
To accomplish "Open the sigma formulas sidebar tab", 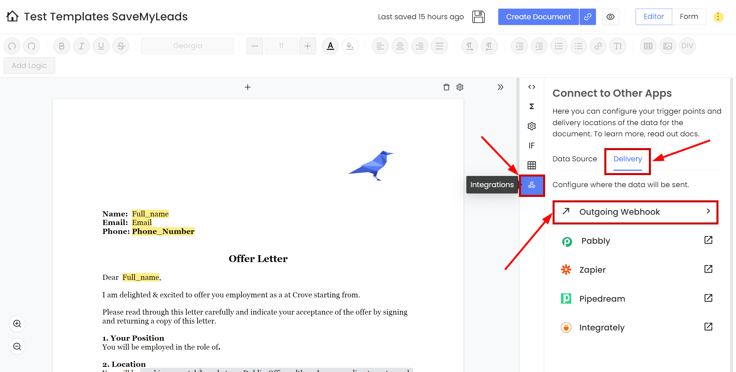I will [x=532, y=106].
